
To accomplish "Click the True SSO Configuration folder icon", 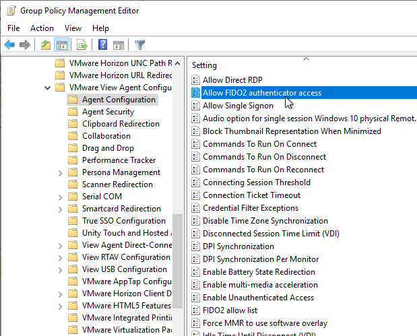I will pyautogui.click(x=73, y=221).
